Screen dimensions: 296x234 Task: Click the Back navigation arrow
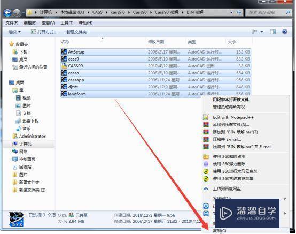tap(7, 13)
